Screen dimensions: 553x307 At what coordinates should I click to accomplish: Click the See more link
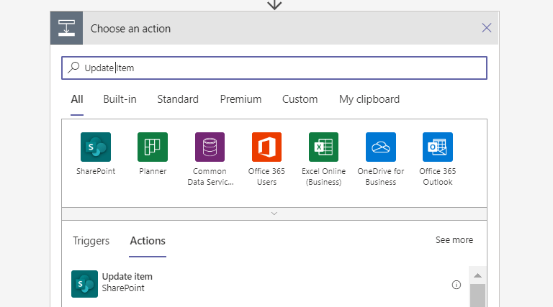pyautogui.click(x=454, y=240)
